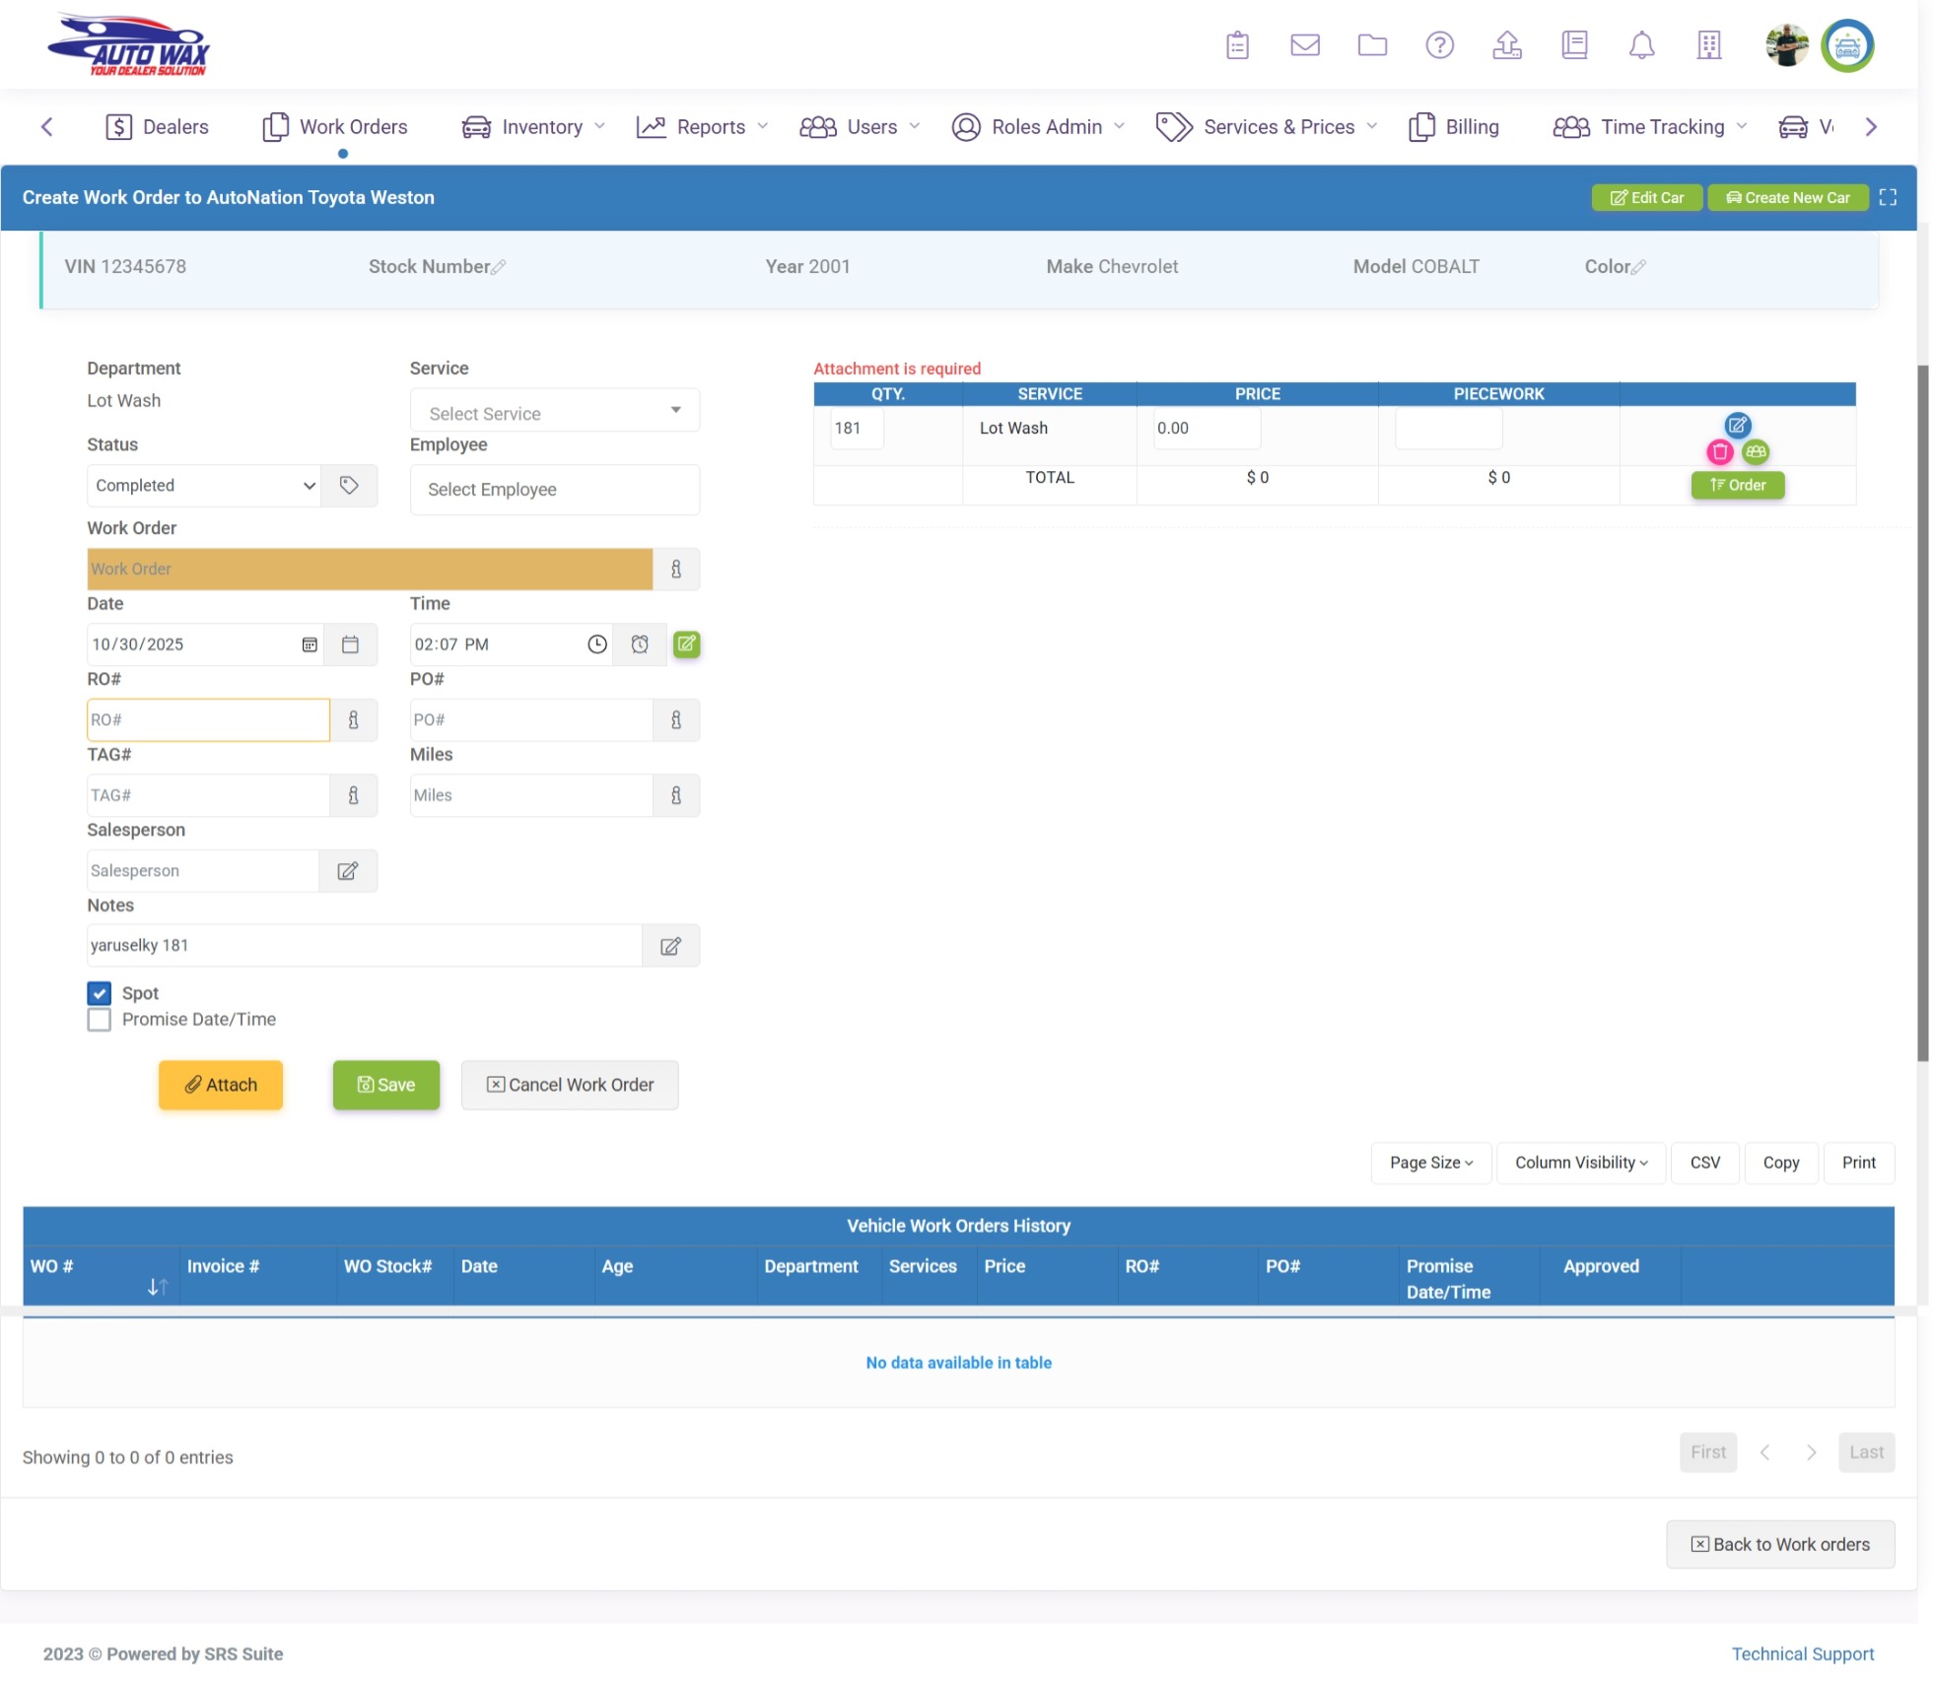Click the alarm clock icon beside Time
This screenshot has width=1934, height=1683.
(x=640, y=644)
